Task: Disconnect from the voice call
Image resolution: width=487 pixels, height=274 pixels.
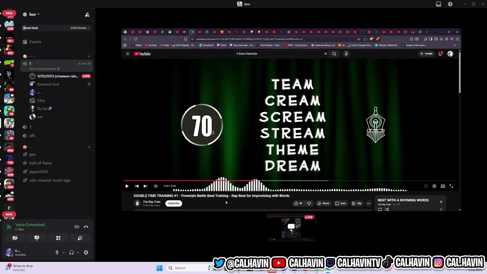Action: pyautogui.click(x=86, y=227)
